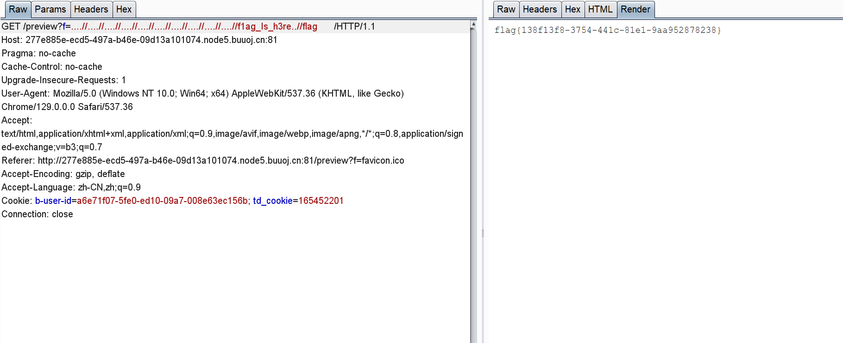Click the Accept-Encoding: gzip, deflate line

(x=63, y=174)
